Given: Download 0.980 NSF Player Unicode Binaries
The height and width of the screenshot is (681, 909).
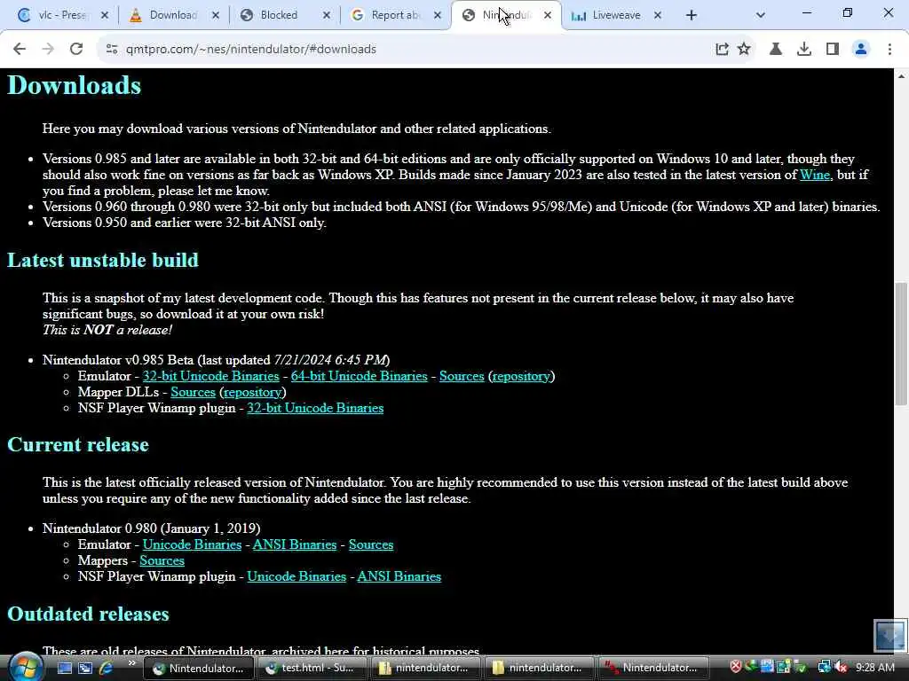Looking at the screenshot, I should (x=296, y=576).
